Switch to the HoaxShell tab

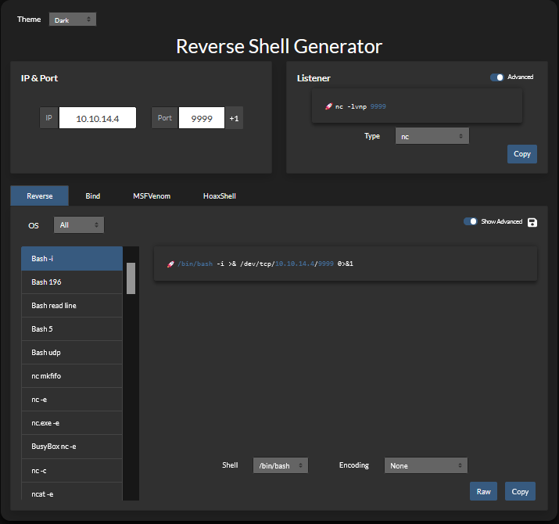[x=220, y=196]
